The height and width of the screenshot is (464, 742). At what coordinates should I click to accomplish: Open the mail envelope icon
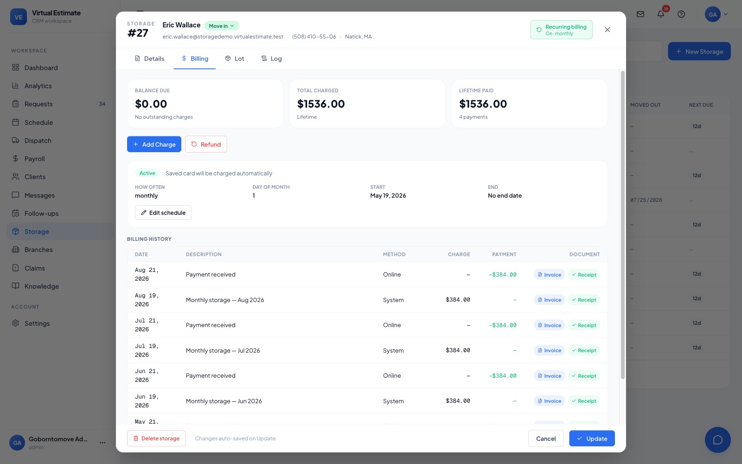pyautogui.click(x=640, y=14)
